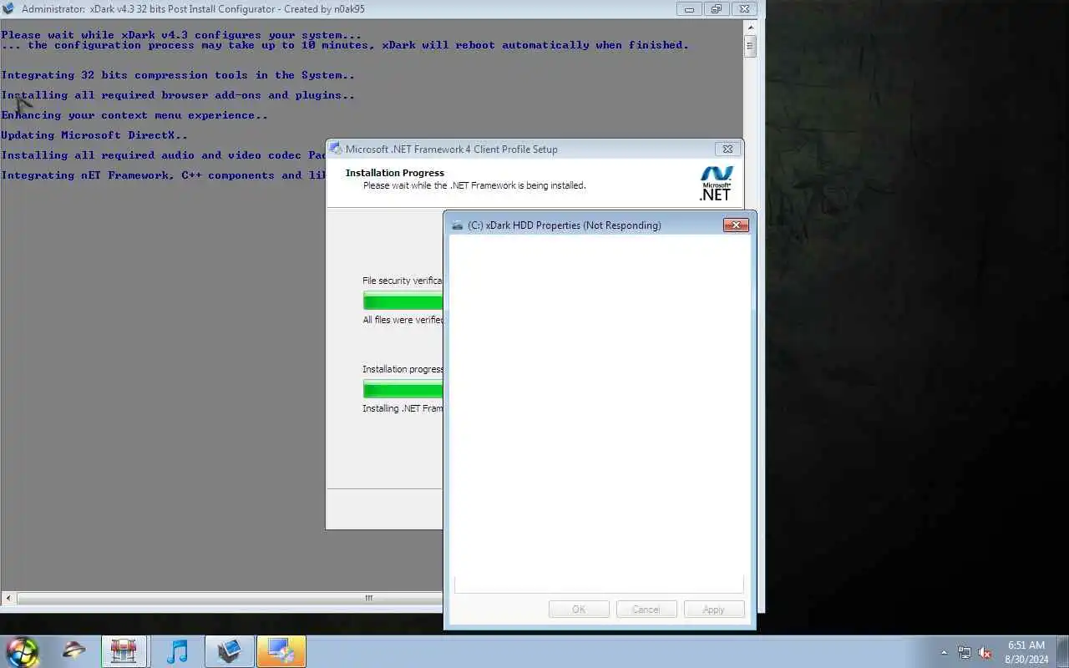Click the Microsoft .NET logo
The image size is (1069, 668).
tap(716, 184)
